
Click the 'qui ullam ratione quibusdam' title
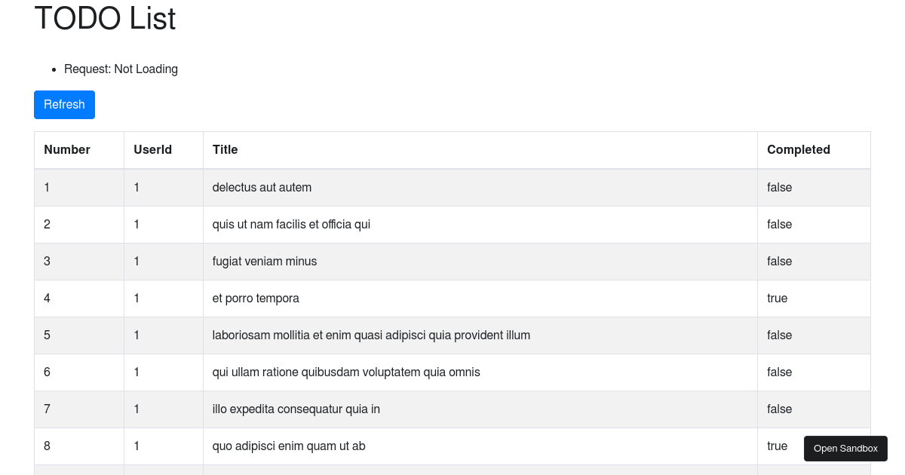346,372
